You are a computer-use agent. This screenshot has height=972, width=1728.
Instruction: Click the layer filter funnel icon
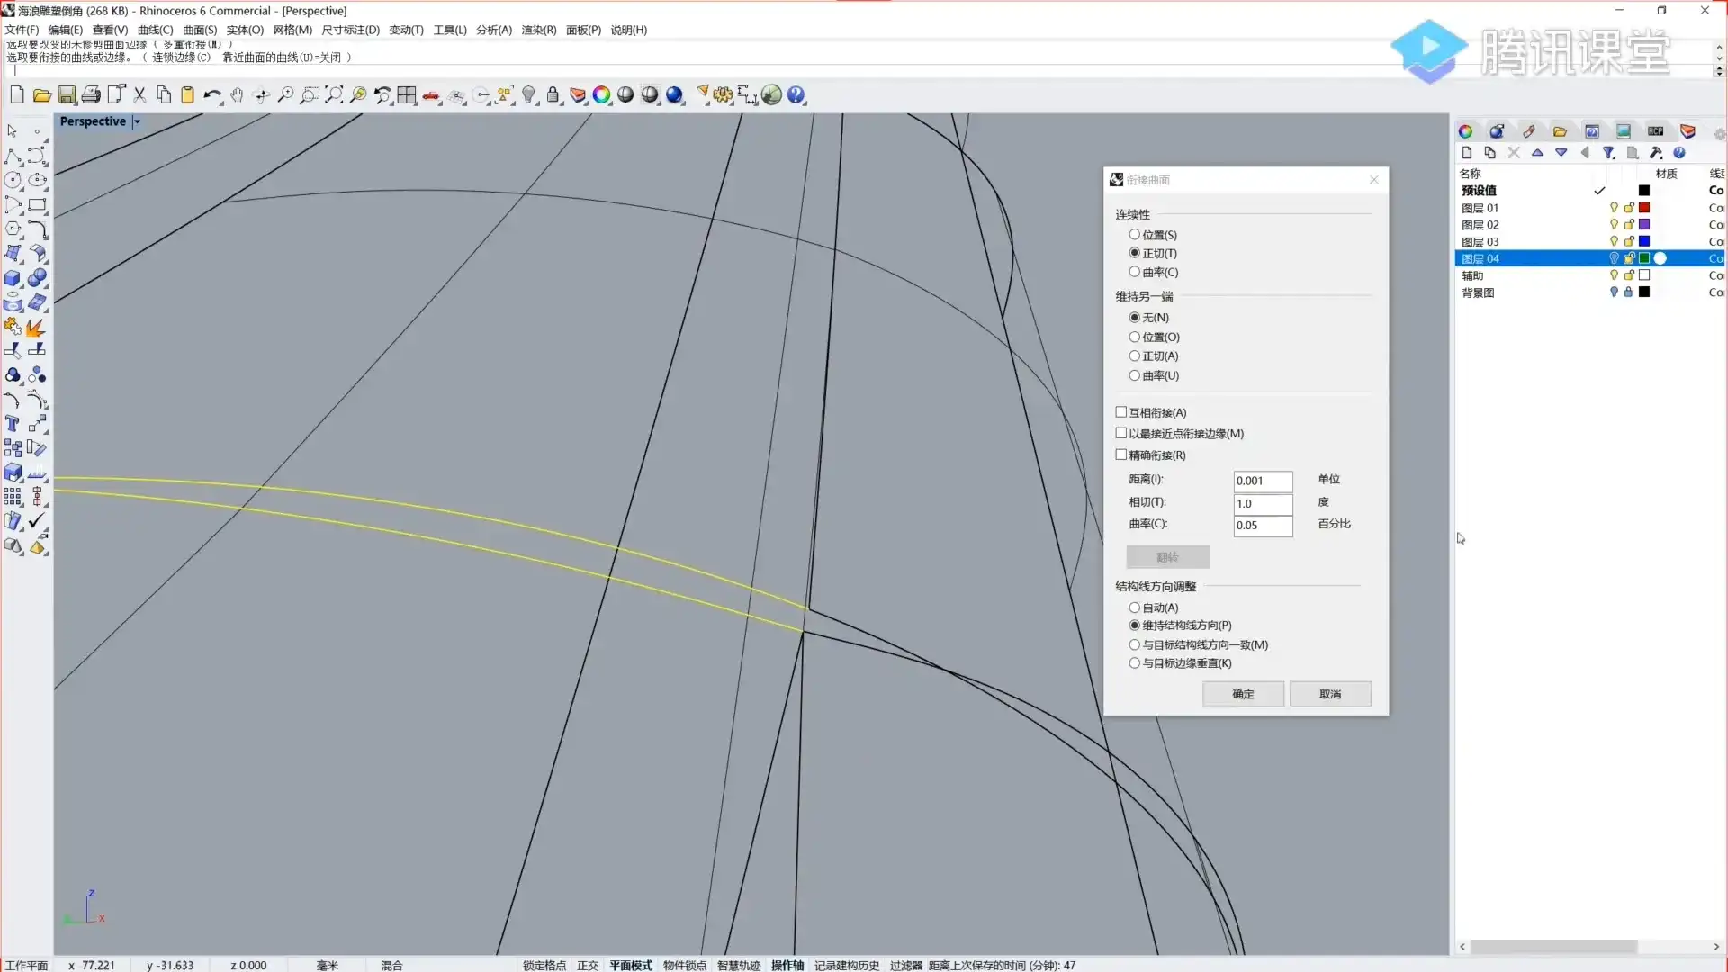(x=1608, y=153)
